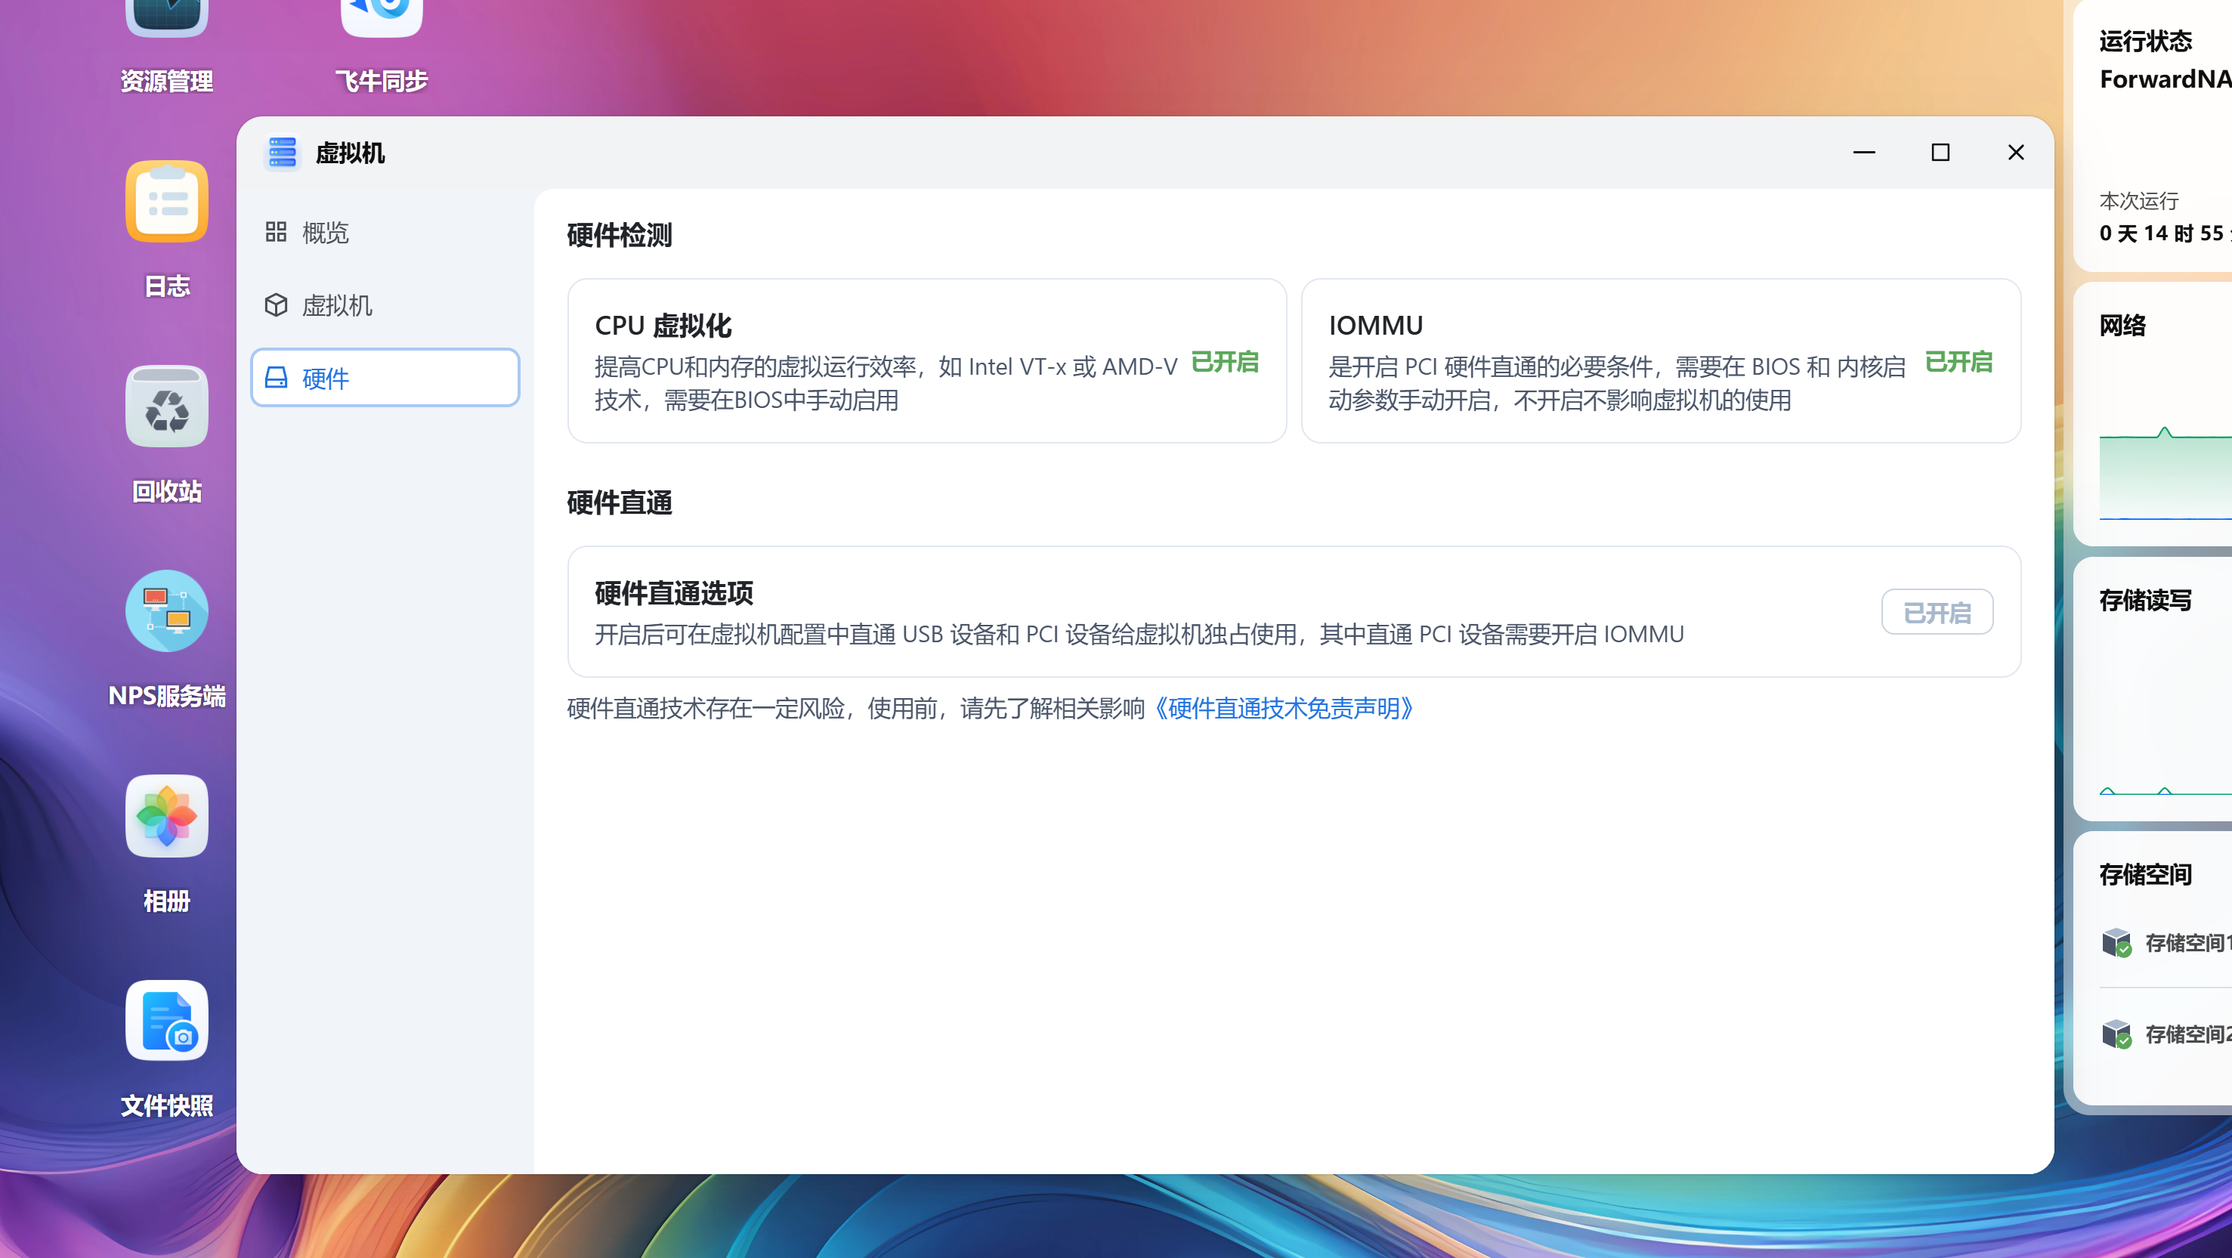Disable 硬件直通选项 via its 已开启 button

1937,612
